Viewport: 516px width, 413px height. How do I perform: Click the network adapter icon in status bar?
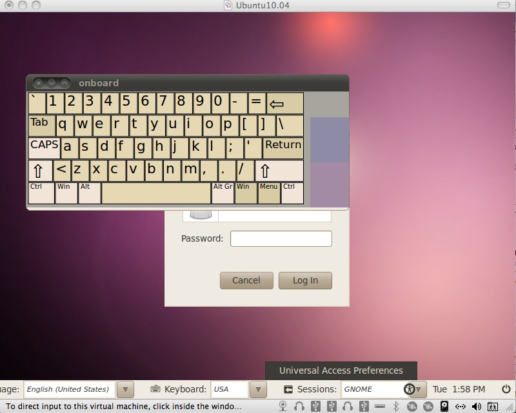coord(460,407)
